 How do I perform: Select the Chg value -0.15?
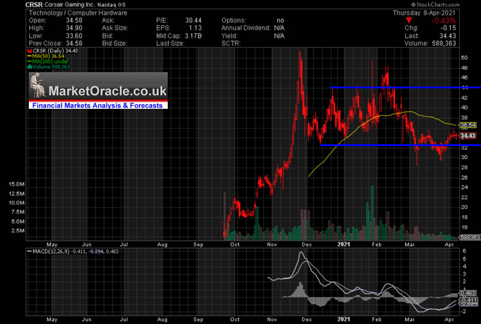(x=448, y=28)
